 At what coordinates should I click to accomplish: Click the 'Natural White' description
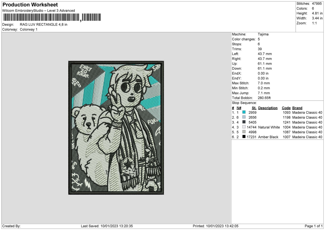pos(269,127)
